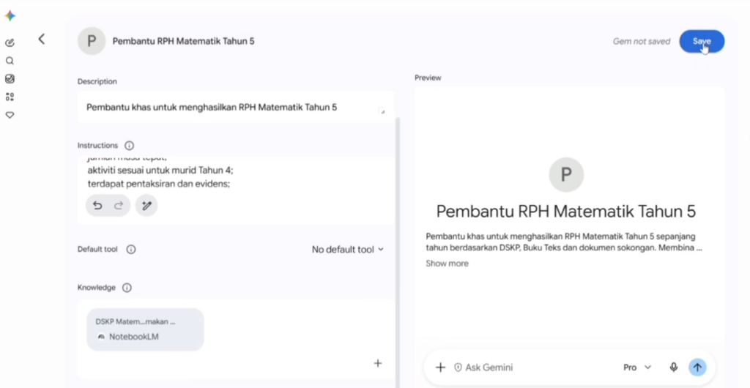Click the editor panel vertical scrollbar
750x388 pixels.
tap(398, 253)
